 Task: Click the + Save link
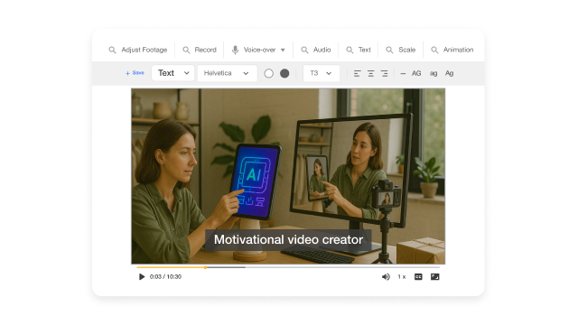pos(135,73)
